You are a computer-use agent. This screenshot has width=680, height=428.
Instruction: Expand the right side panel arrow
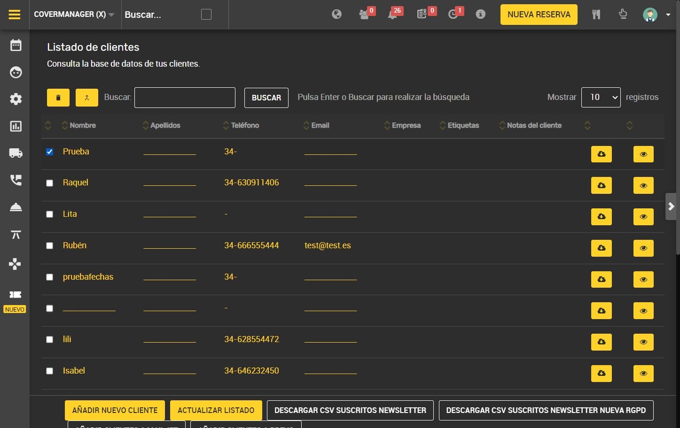coord(671,206)
